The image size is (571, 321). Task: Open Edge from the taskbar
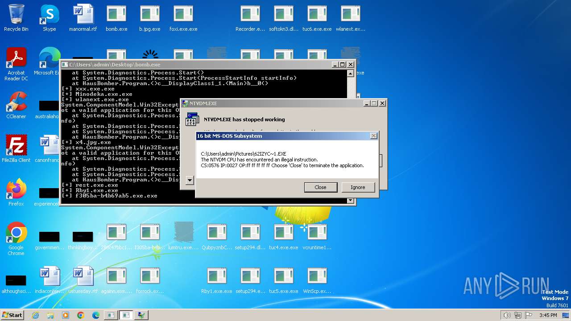pyautogui.click(x=96, y=315)
